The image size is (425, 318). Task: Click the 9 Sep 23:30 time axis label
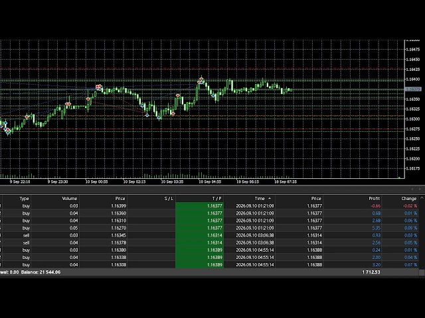pos(58,182)
